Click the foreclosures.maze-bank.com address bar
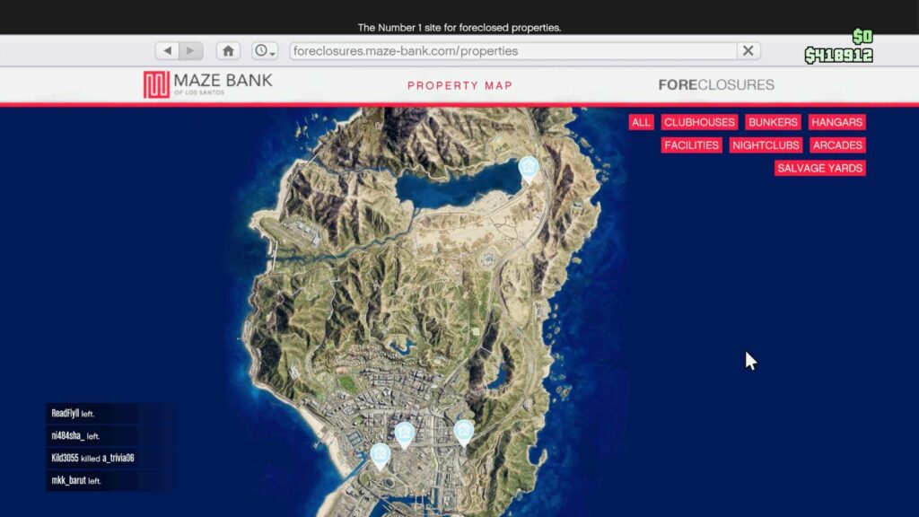Image resolution: width=919 pixels, height=517 pixels. click(x=512, y=51)
